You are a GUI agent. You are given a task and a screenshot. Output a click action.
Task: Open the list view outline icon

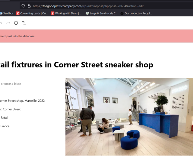coord(24,23)
